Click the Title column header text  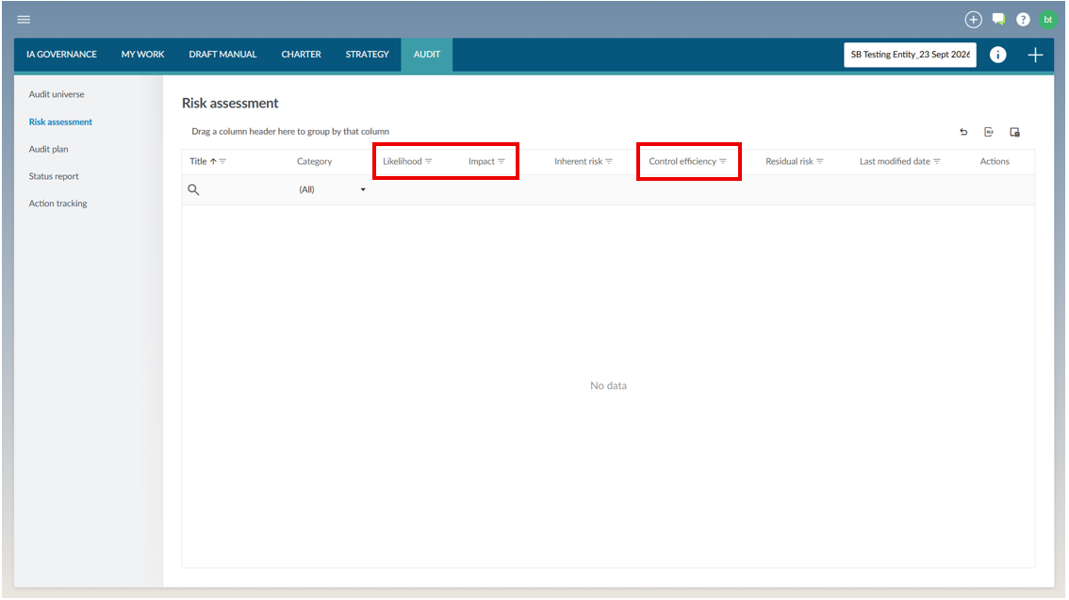tap(198, 161)
